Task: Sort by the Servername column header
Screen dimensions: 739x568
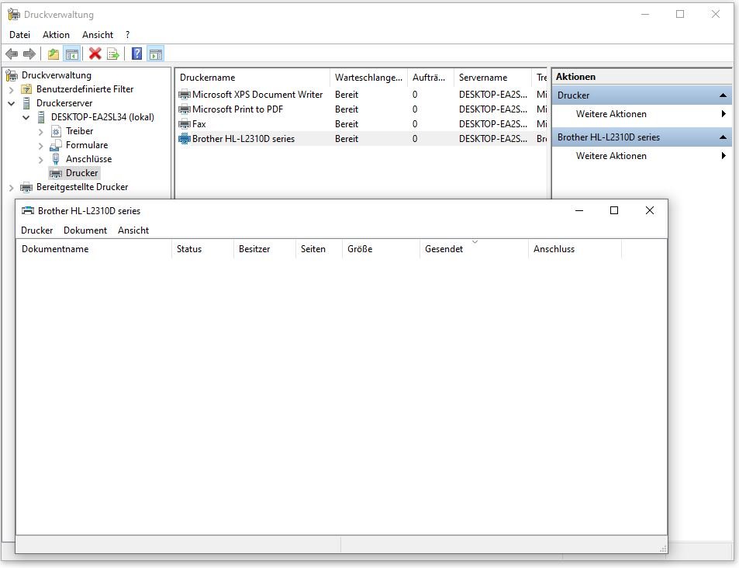Action: (492, 78)
